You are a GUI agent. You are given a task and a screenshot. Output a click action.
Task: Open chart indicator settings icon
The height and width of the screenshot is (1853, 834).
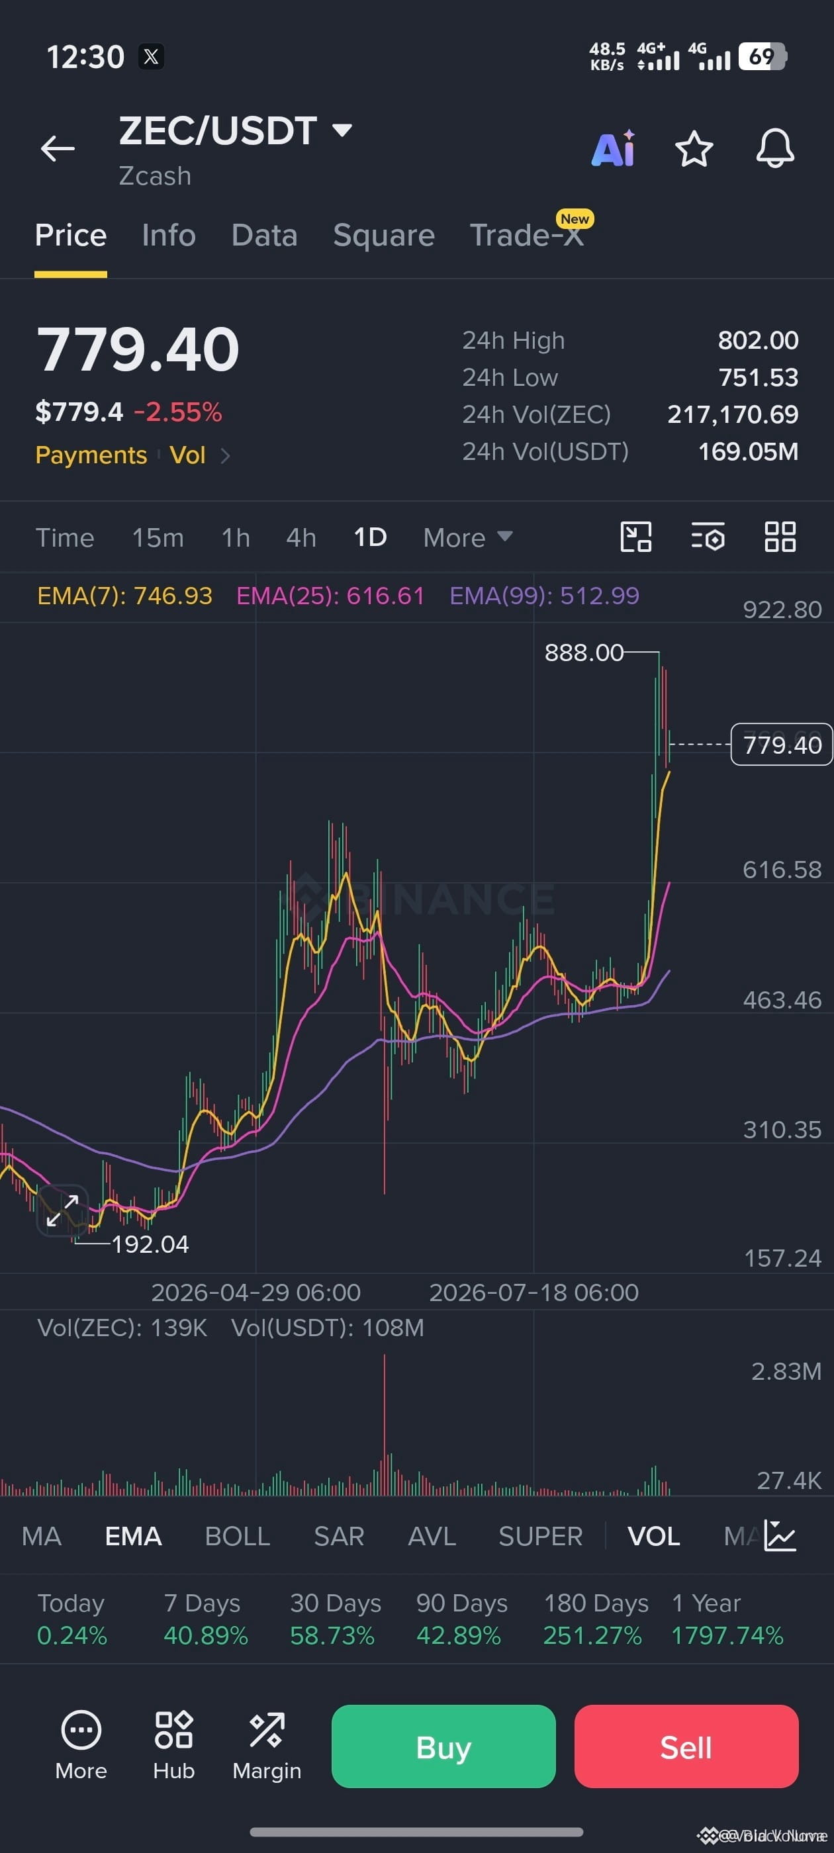click(x=708, y=537)
